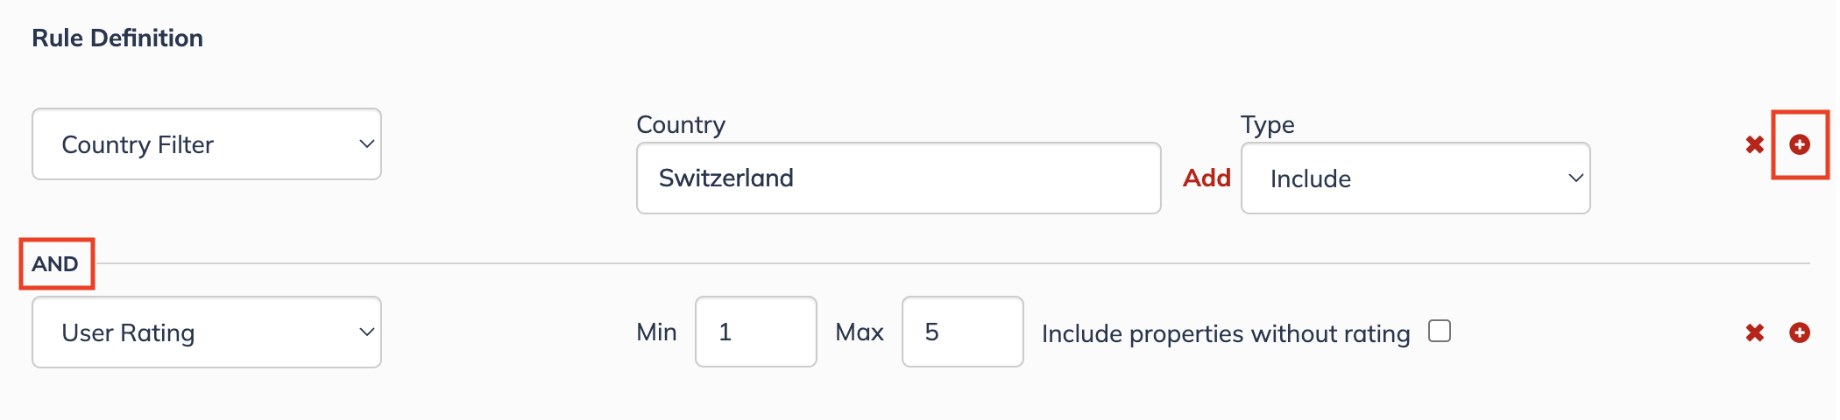The width and height of the screenshot is (1840, 420).
Task: Add new rule using plus beside User Rating
Action: click(x=1800, y=332)
